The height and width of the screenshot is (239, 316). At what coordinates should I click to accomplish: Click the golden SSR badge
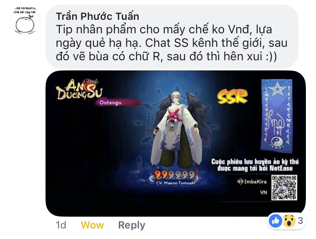pyautogui.click(x=232, y=97)
